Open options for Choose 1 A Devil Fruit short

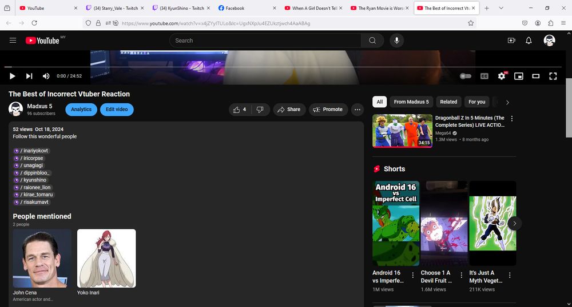point(461,276)
